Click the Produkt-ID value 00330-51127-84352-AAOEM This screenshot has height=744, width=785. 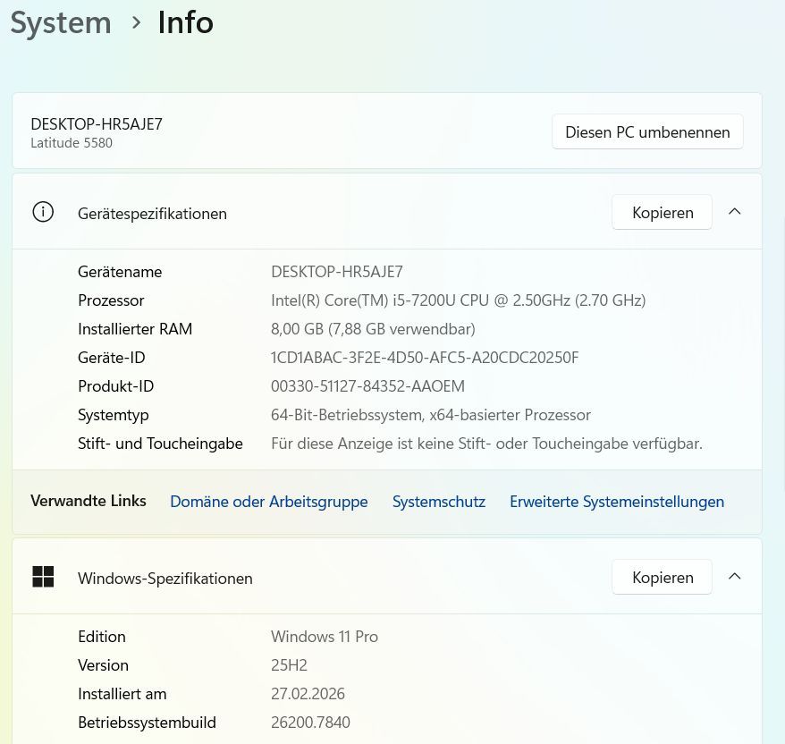click(x=367, y=386)
